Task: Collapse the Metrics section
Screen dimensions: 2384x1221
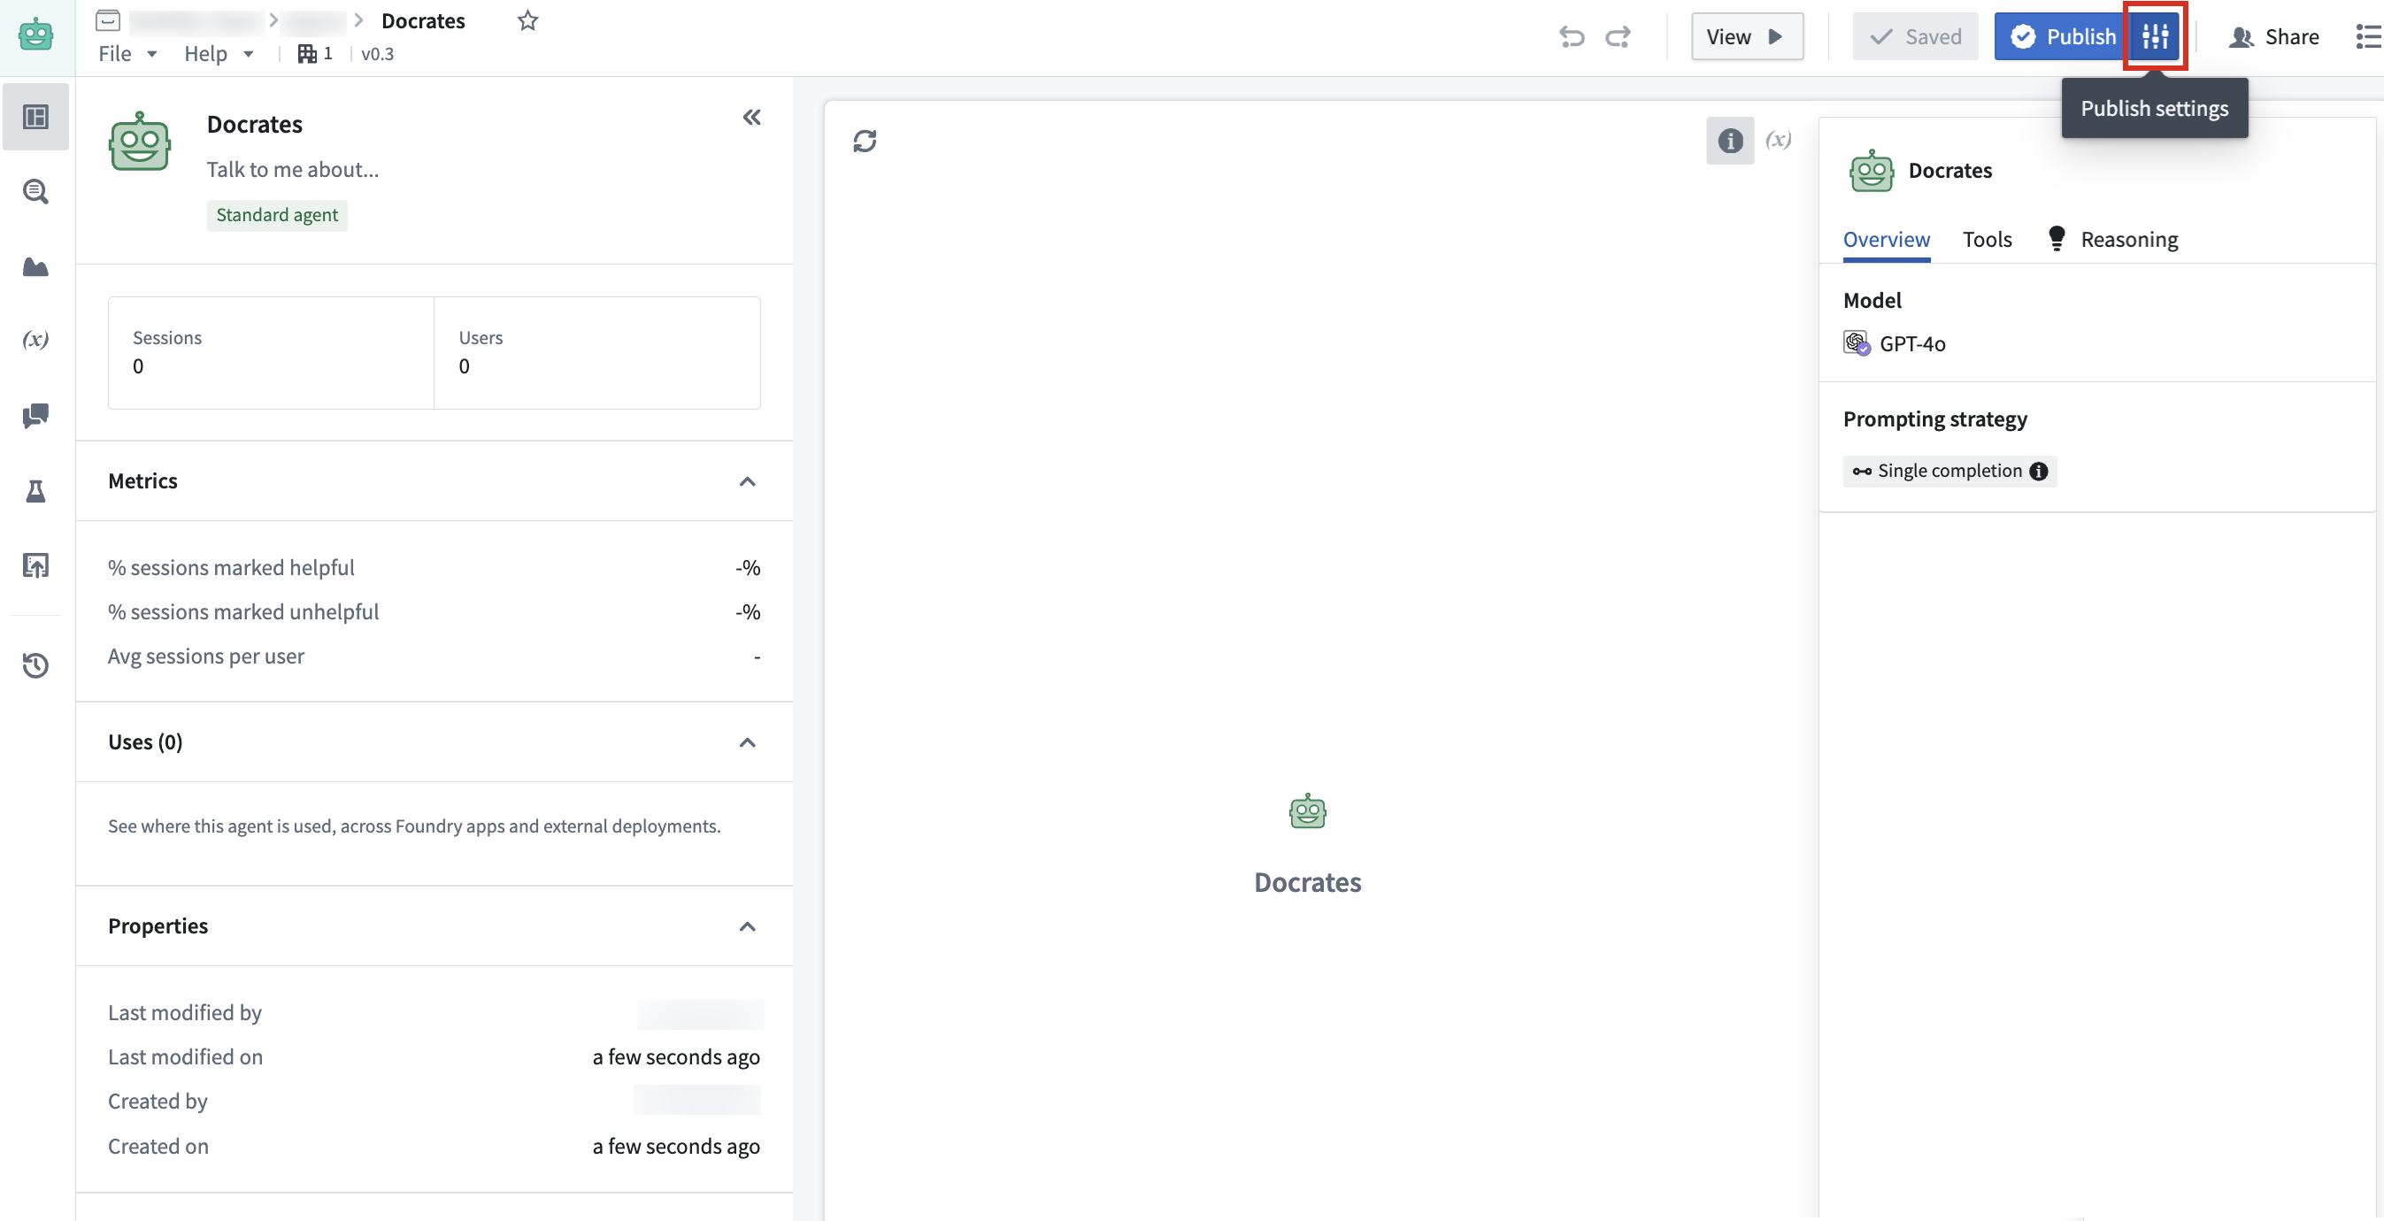Action: [x=747, y=481]
